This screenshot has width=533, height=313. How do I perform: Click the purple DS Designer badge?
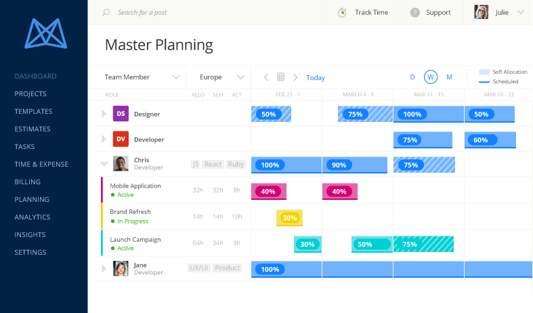tap(121, 114)
